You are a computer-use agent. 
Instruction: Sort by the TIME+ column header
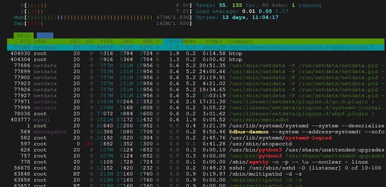point(214,41)
